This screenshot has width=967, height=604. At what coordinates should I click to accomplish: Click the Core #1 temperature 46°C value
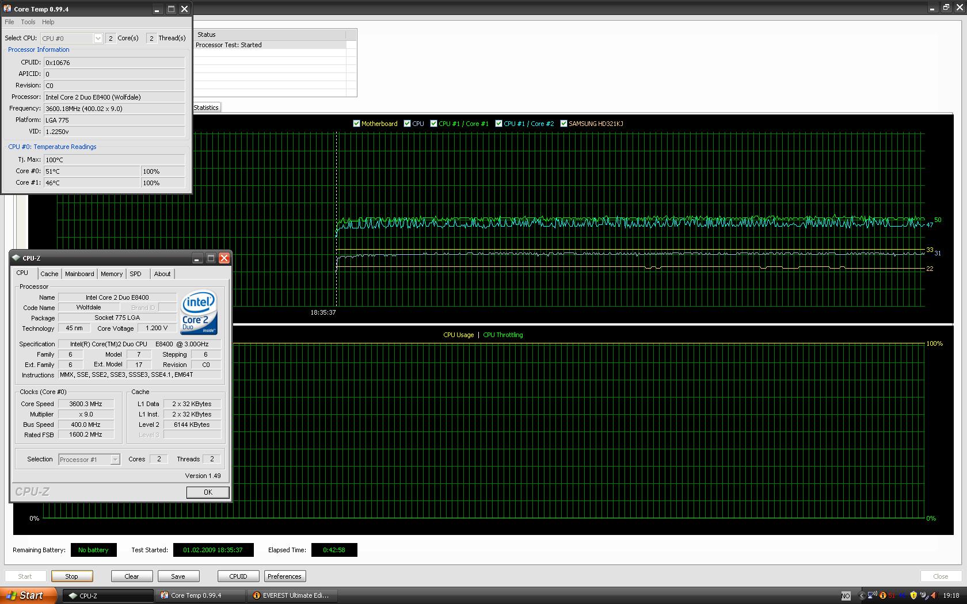(x=92, y=183)
